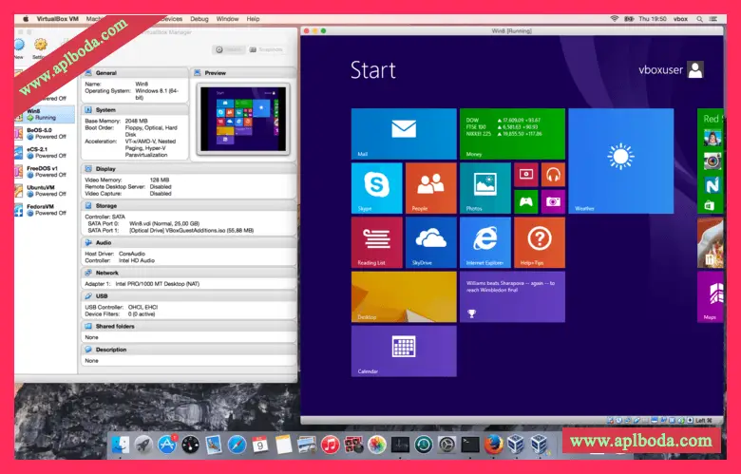Open the Mail tile on Start screen
This screenshot has width=741, height=474.
[403, 133]
